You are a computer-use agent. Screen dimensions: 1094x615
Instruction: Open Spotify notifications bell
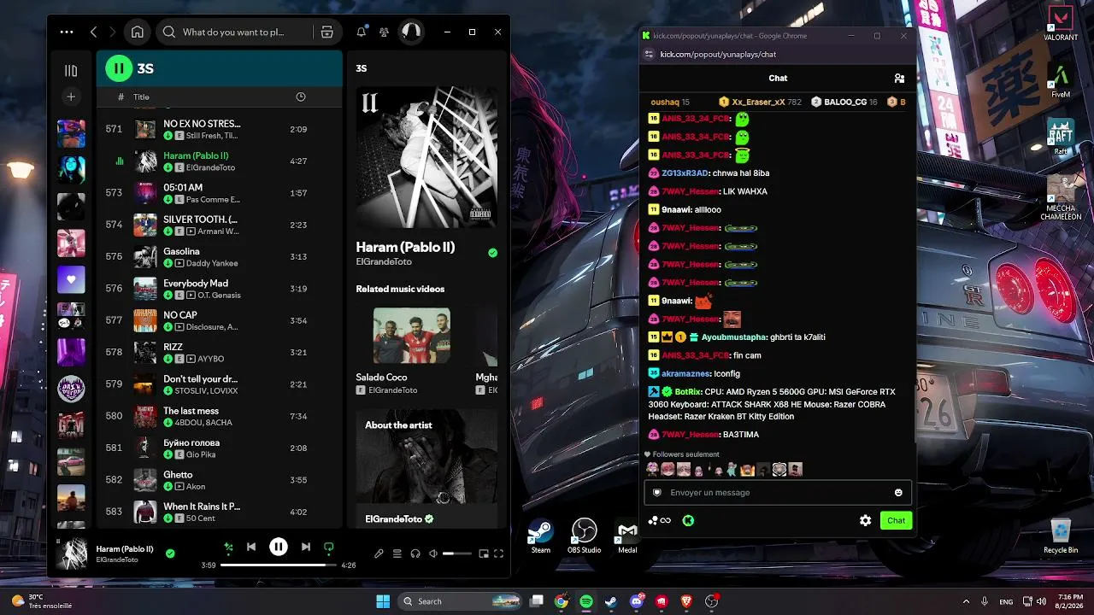pyautogui.click(x=362, y=32)
